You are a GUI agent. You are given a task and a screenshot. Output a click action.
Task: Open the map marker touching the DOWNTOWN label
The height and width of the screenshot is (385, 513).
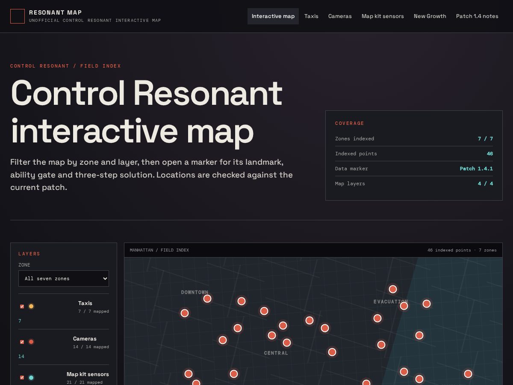(207, 299)
